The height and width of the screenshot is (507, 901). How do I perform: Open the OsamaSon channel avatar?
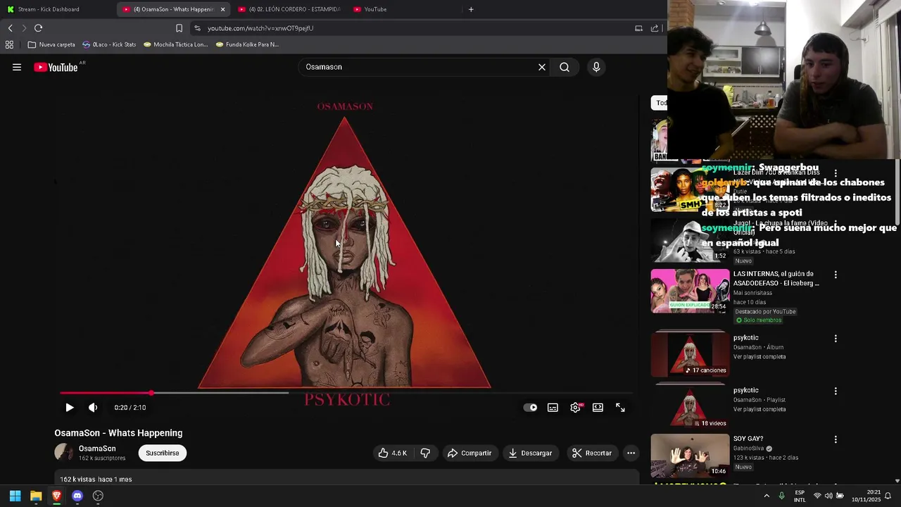[64, 453]
